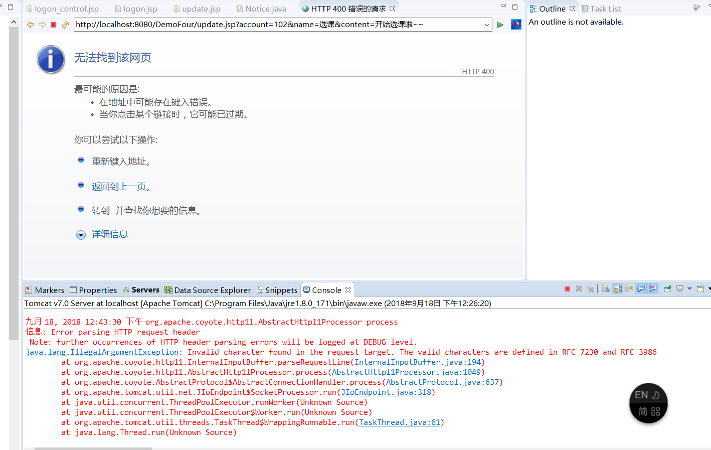Image resolution: width=711 pixels, height=450 pixels.
Task: Click 'An outline is not available.' text
Action: coord(576,22)
